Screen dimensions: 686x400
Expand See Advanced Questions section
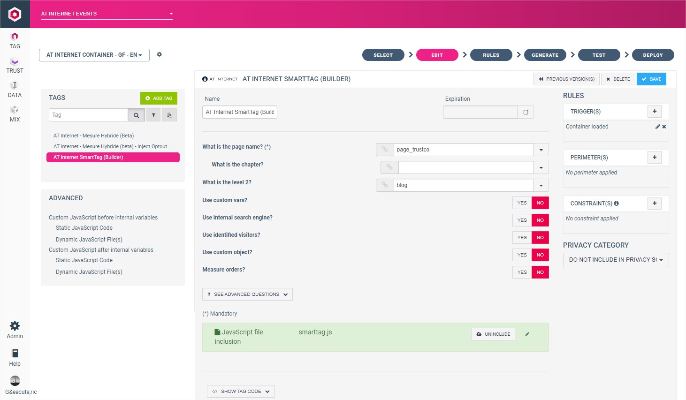coord(247,294)
